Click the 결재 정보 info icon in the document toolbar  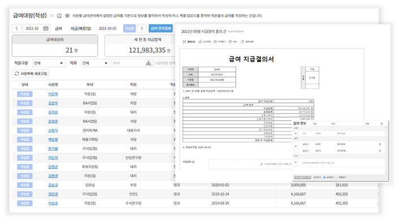pyautogui.click(x=242, y=41)
